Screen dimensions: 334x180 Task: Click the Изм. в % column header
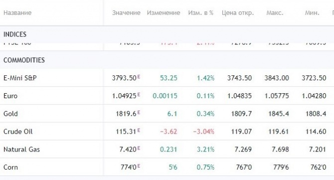[x=201, y=13]
